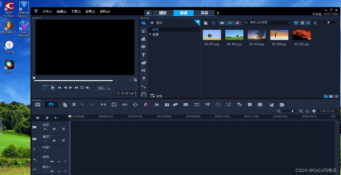
Task: Expand the 声音 track chevron
Action: tap(59, 162)
